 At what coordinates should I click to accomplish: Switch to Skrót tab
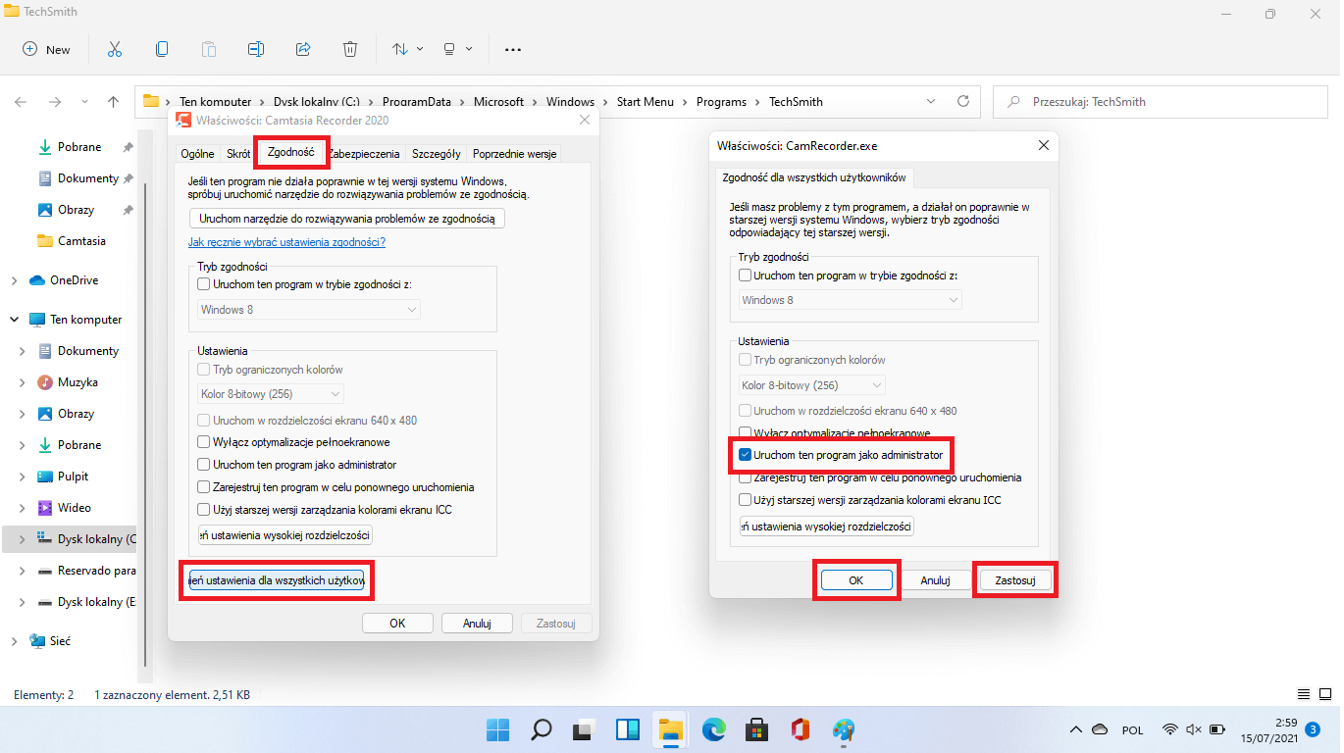click(238, 154)
